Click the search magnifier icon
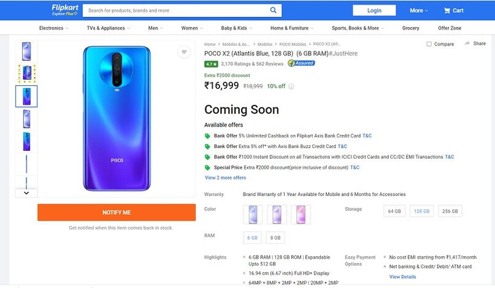Image resolution: width=495 pixels, height=288 pixels. pyautogui.click(x=274, y=10)
